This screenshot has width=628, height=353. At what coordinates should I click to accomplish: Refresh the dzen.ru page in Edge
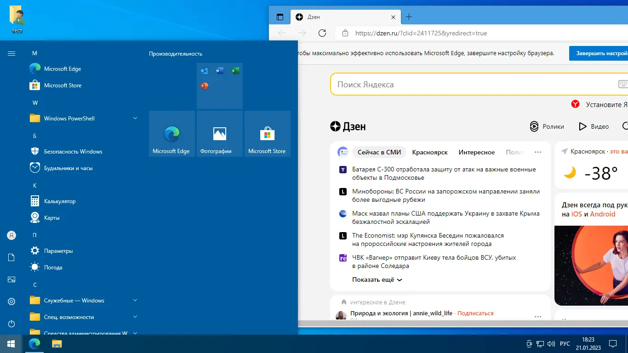tap(322, 33)
